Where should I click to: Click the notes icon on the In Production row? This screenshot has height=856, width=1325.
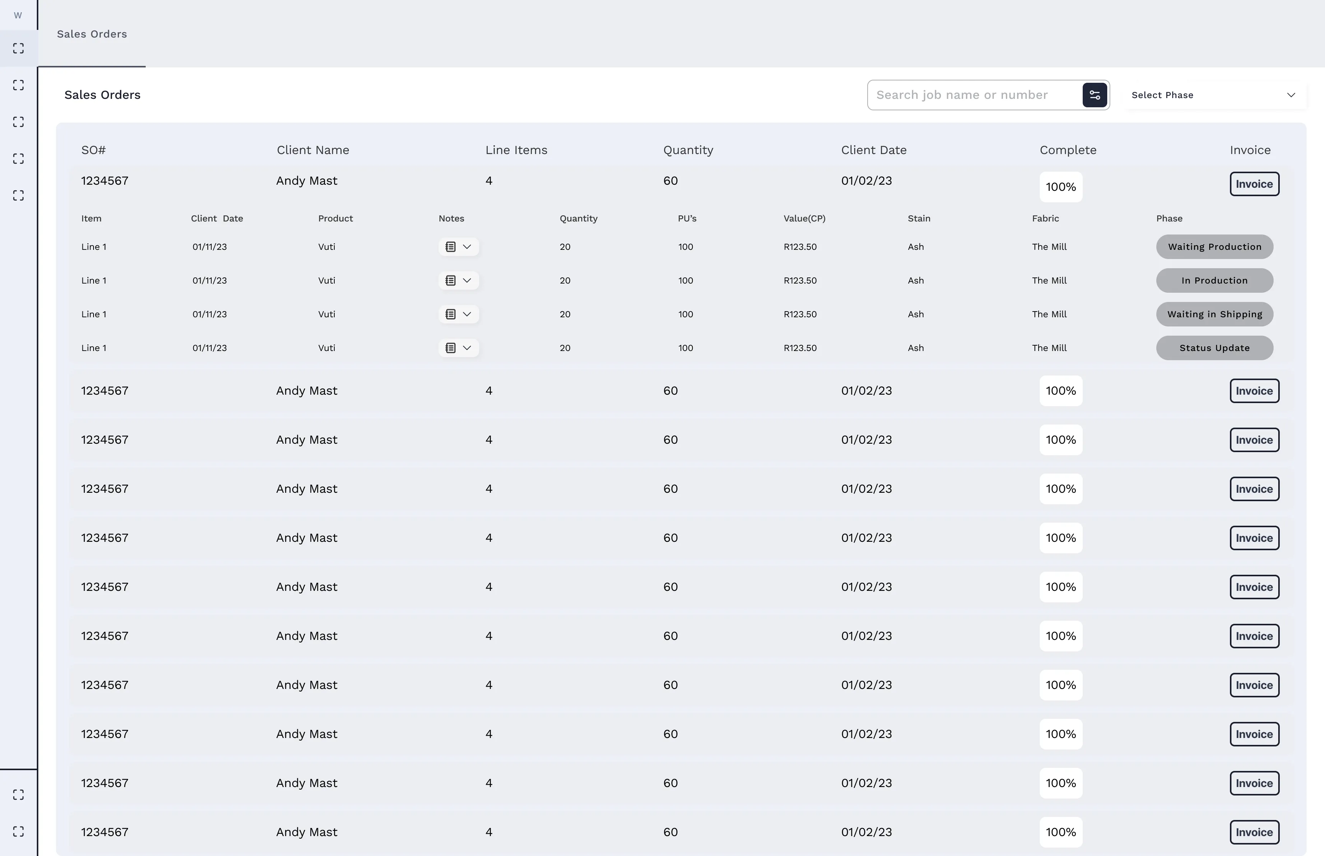[450, 280]
